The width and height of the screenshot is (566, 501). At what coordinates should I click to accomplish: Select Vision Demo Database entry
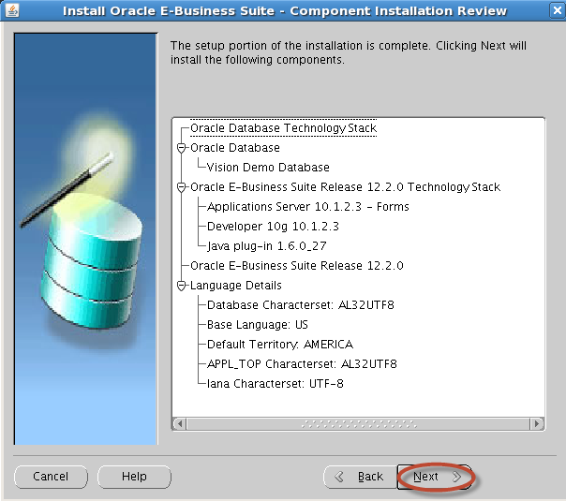click(268, 168)
